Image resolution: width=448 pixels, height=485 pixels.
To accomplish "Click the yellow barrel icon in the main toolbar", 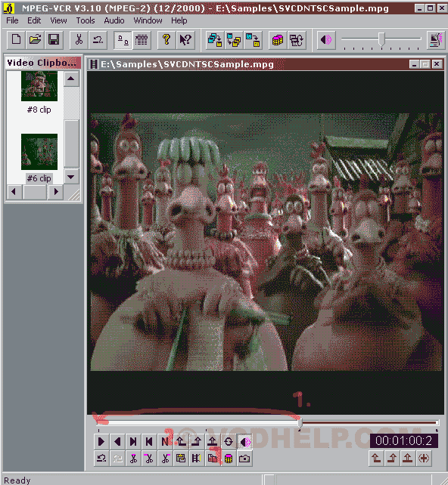I will (x=278, y=40).
